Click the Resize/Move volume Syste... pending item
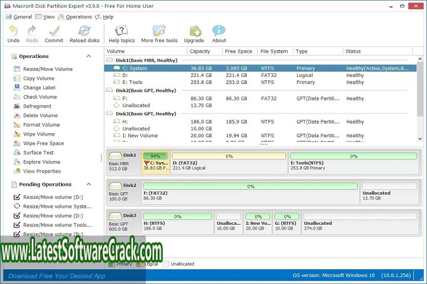Viewport: 427px width, 284px height. click(x=53, y=206)
